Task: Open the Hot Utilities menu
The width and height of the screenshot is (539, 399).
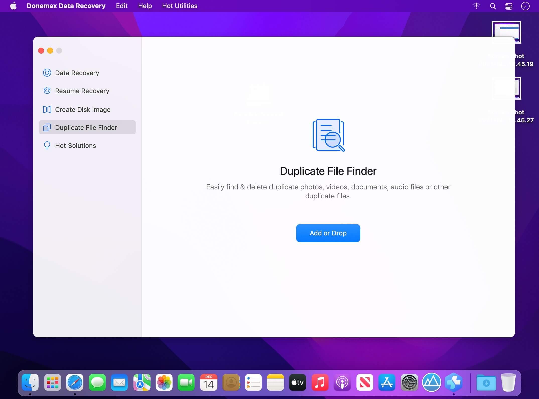Action: tap(180, 6)
